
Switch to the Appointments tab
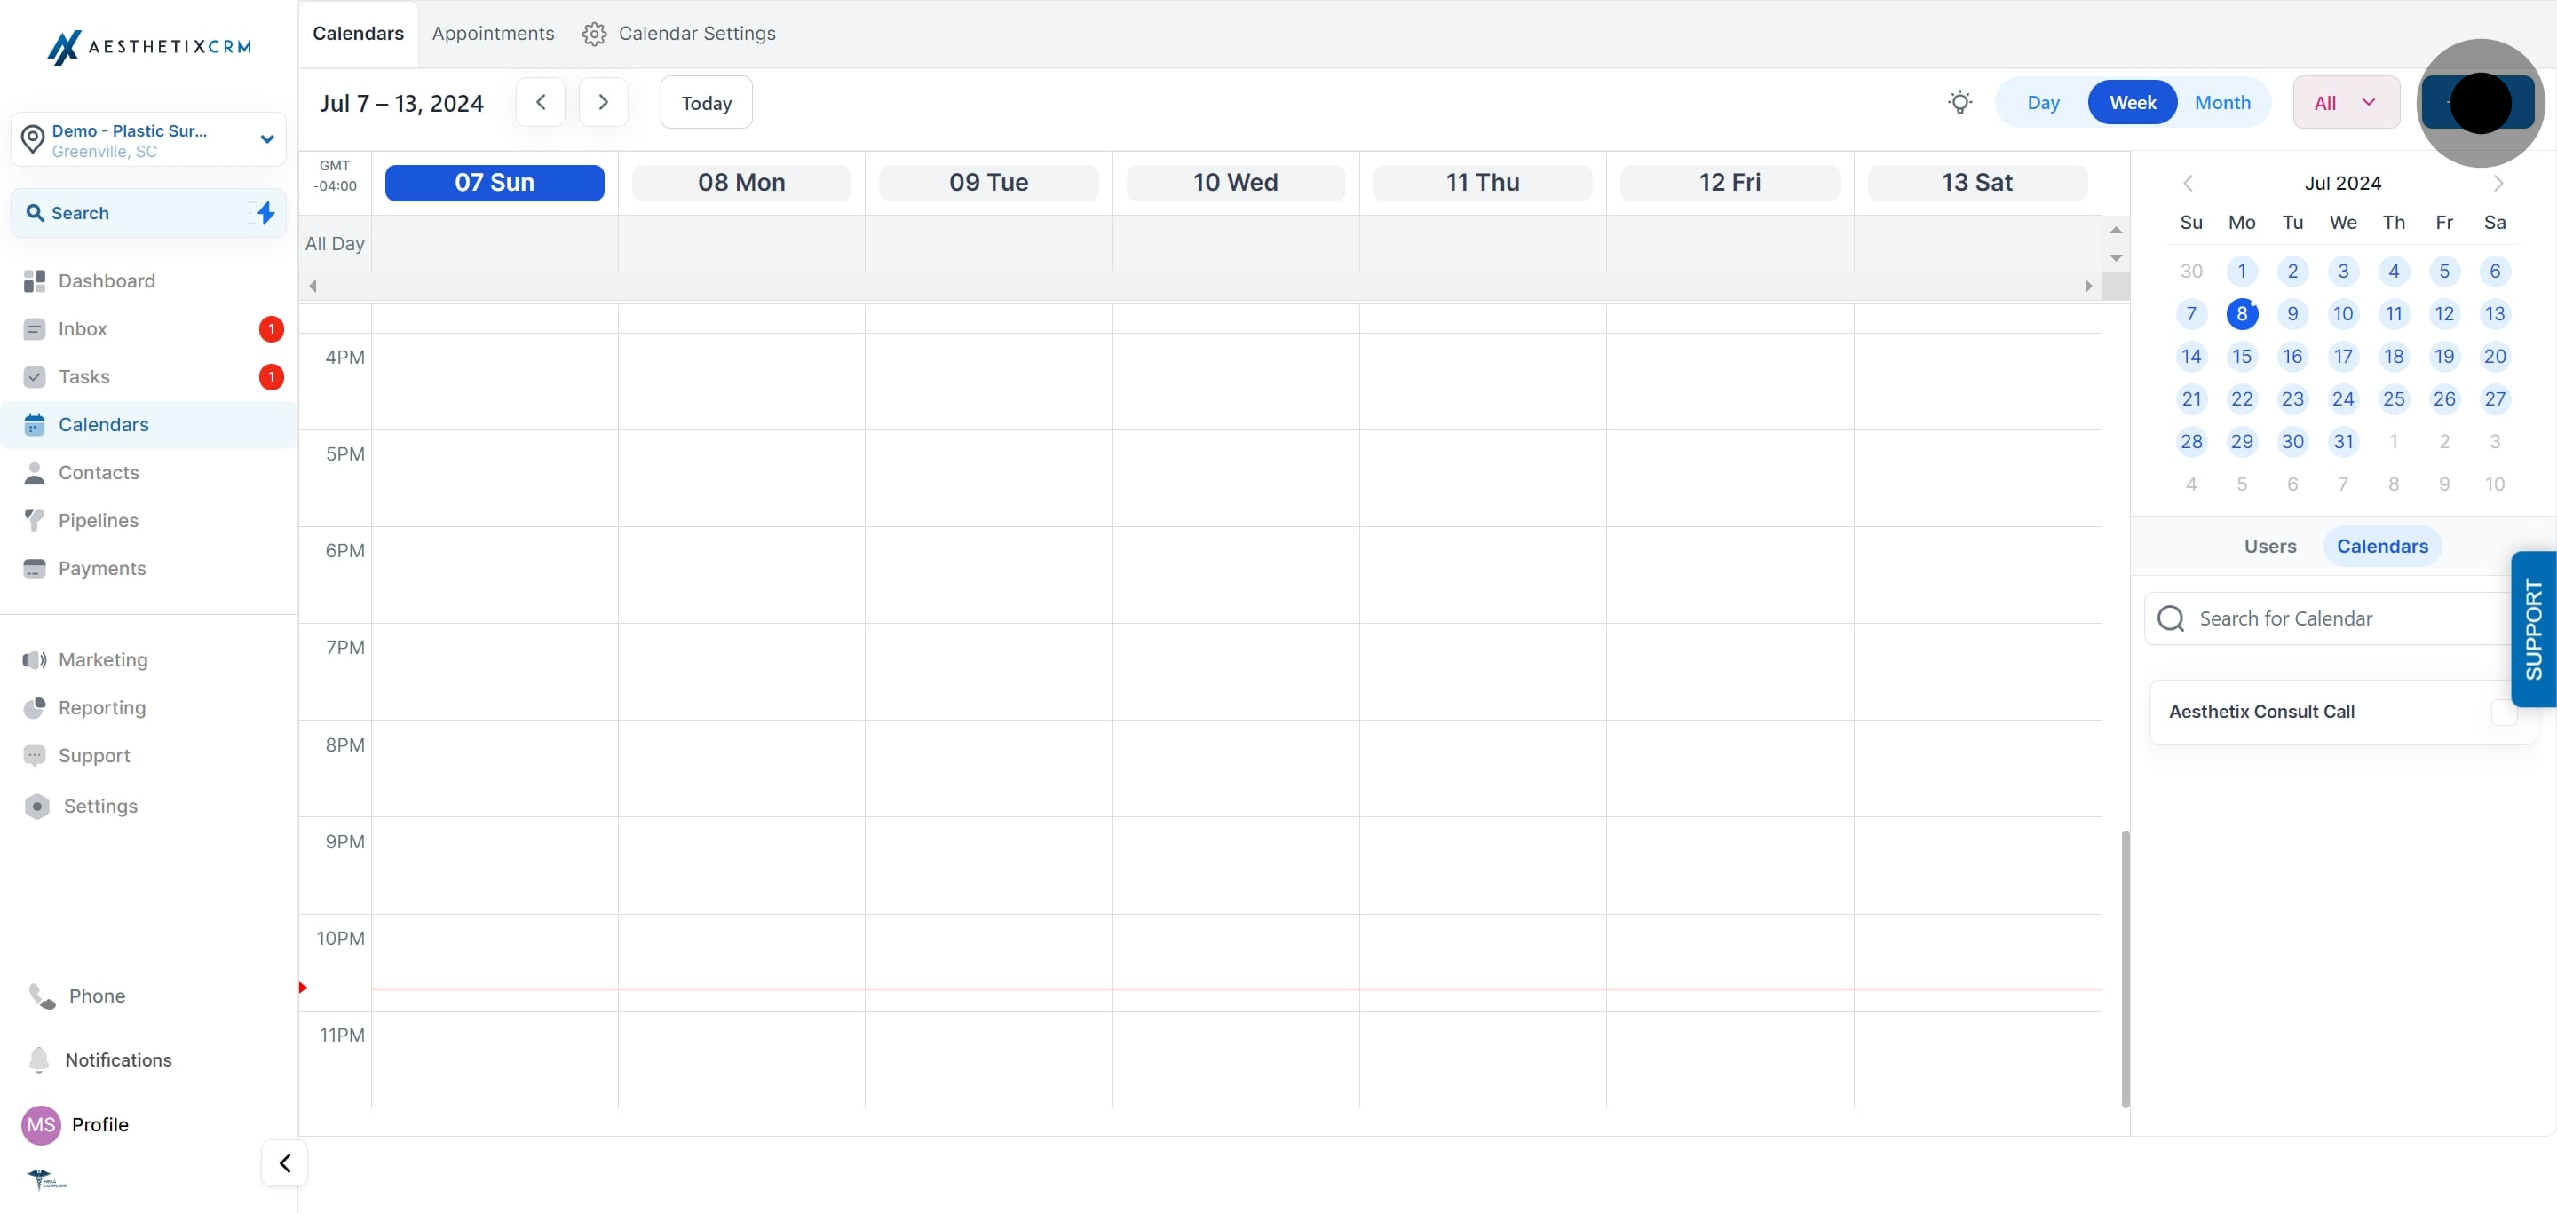point(493,34)
